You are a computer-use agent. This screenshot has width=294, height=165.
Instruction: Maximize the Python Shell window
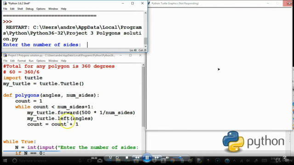pos(133,3)
